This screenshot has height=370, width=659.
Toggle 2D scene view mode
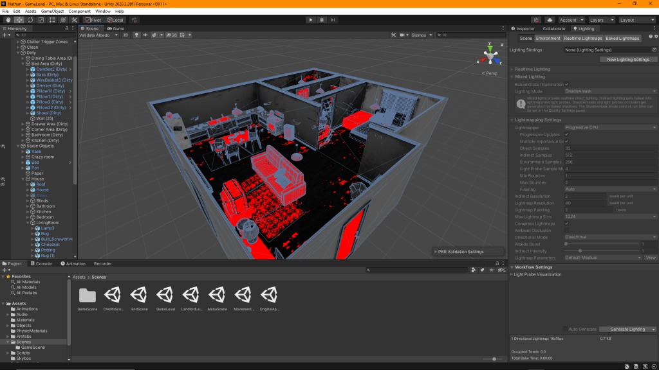tap(125, 35)
